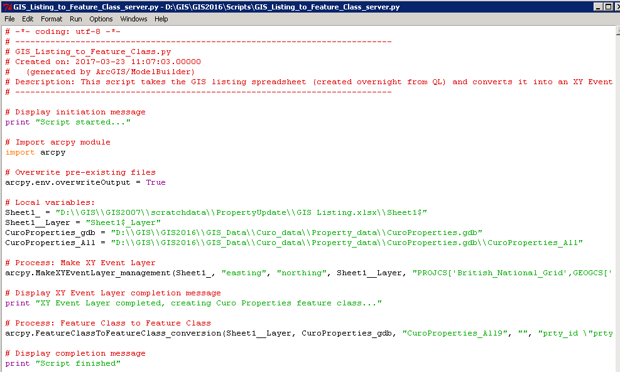The image size is (620, 372).
Task: Click the arcpy.MakeXYEventLayer_management call line
Action: tap(309, 273)
